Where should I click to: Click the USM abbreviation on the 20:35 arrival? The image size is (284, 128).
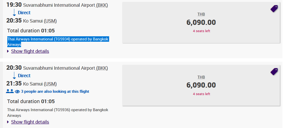tap(50, 21)
